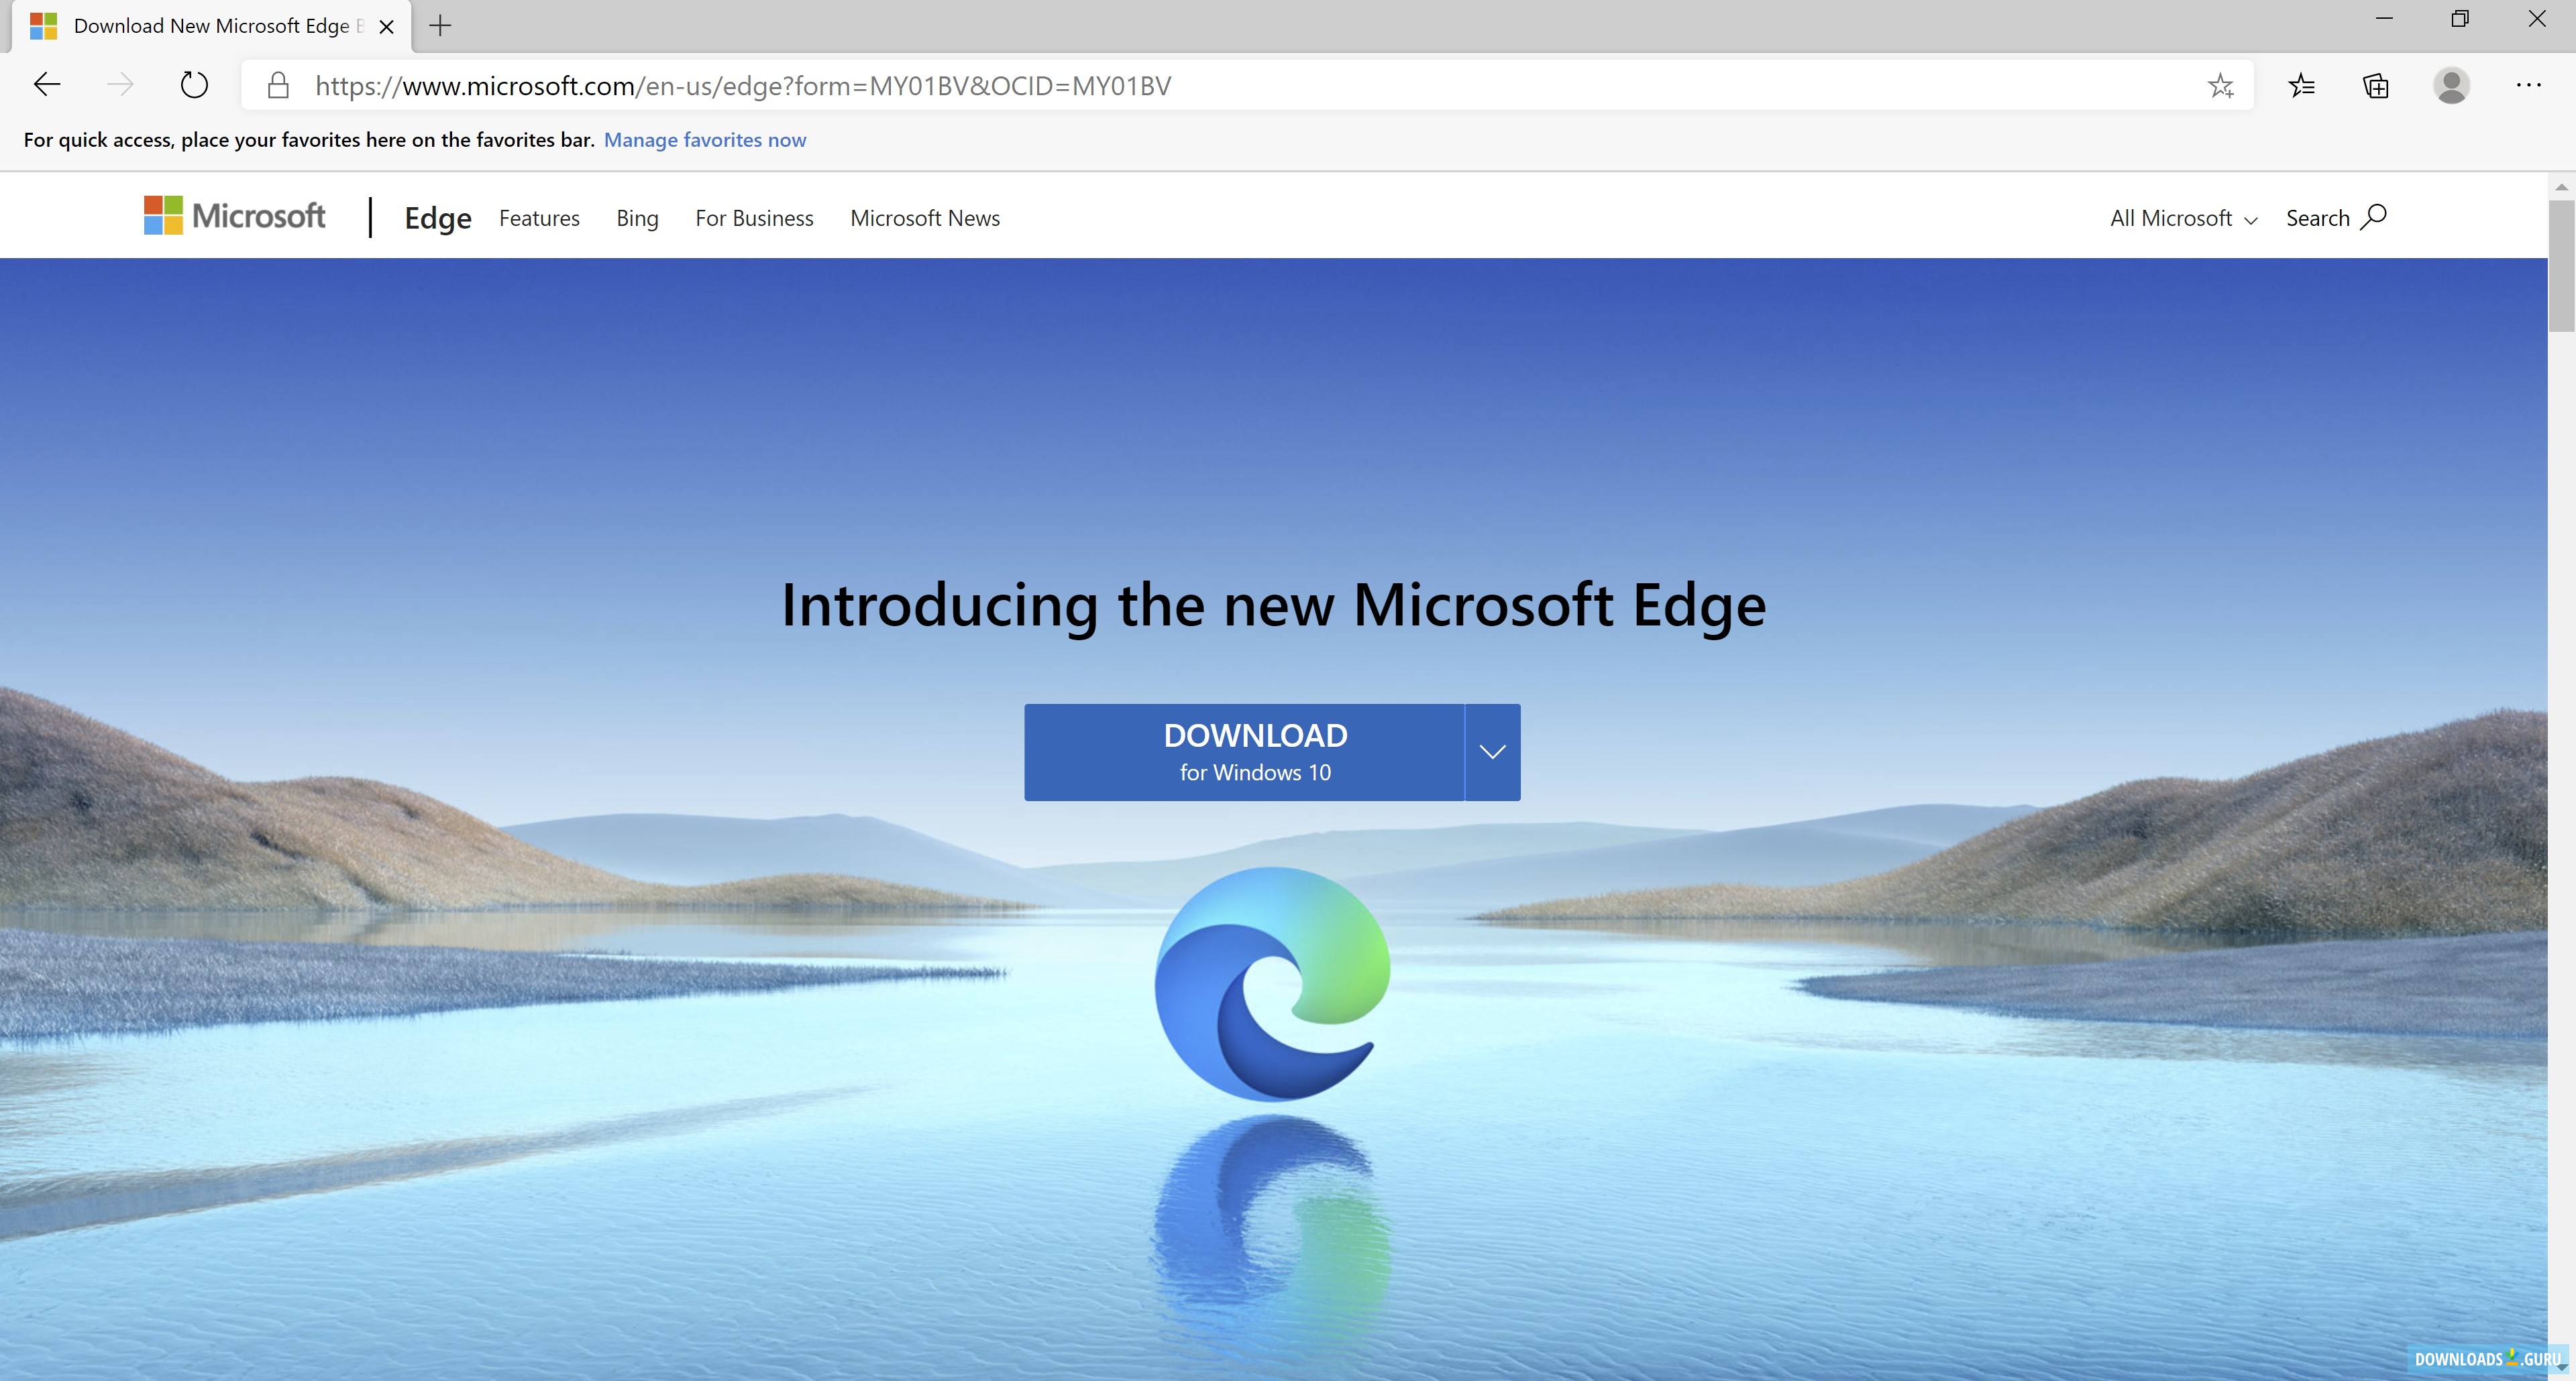
Task: Click the Bing navigation tab item
Action: (637, 217)
